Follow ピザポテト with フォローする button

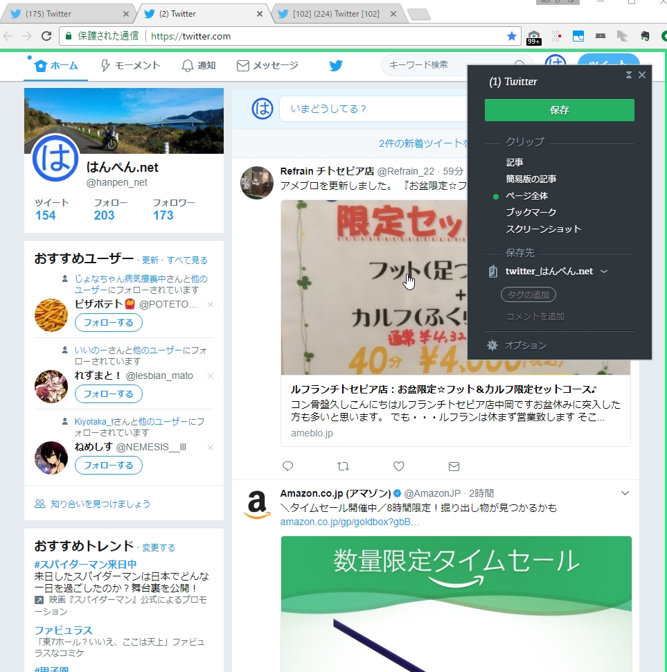(108, 323)
